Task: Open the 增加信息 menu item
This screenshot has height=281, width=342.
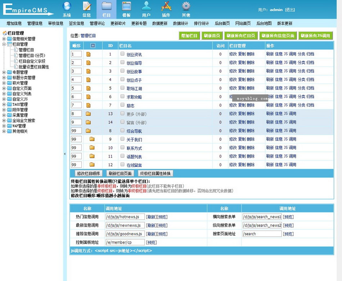Action: 14,23
